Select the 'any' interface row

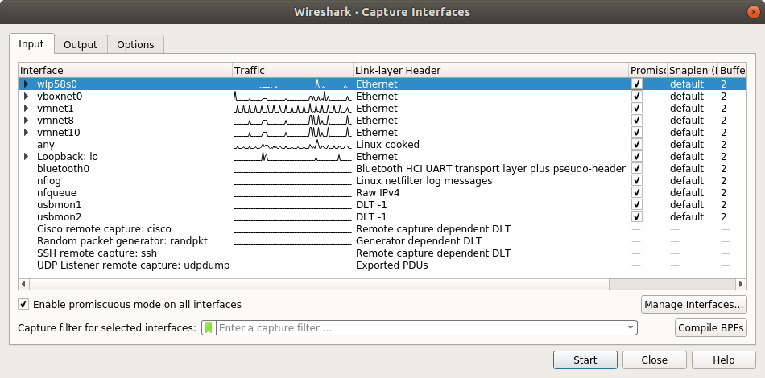tap(382, 144)
